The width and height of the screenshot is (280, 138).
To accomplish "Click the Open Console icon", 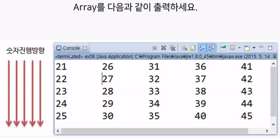I will tap(247, 48).
